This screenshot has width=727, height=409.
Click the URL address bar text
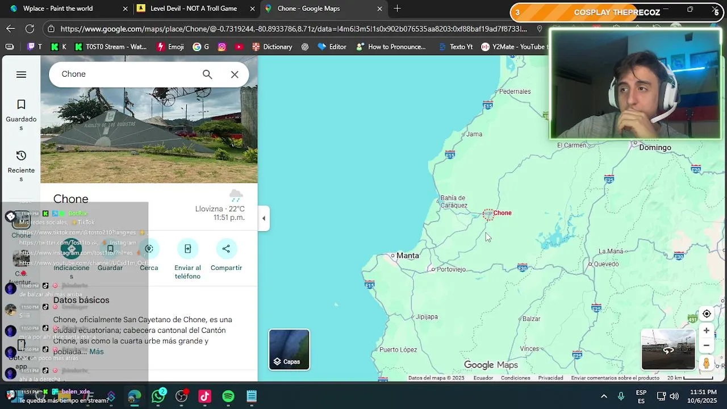(294, 28)
